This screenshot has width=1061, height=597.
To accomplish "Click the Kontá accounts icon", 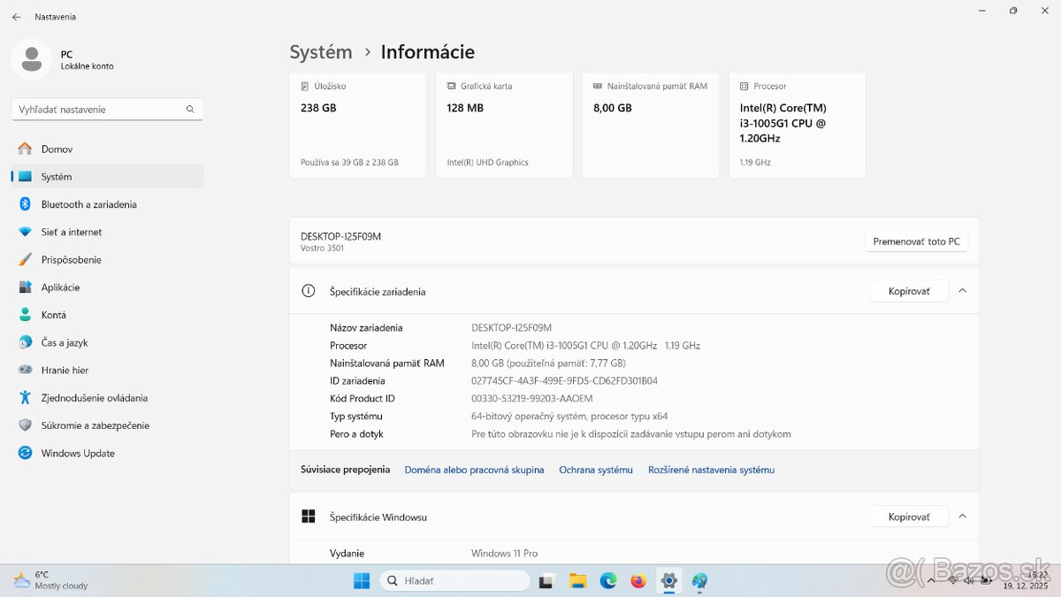I will point(25,315).
